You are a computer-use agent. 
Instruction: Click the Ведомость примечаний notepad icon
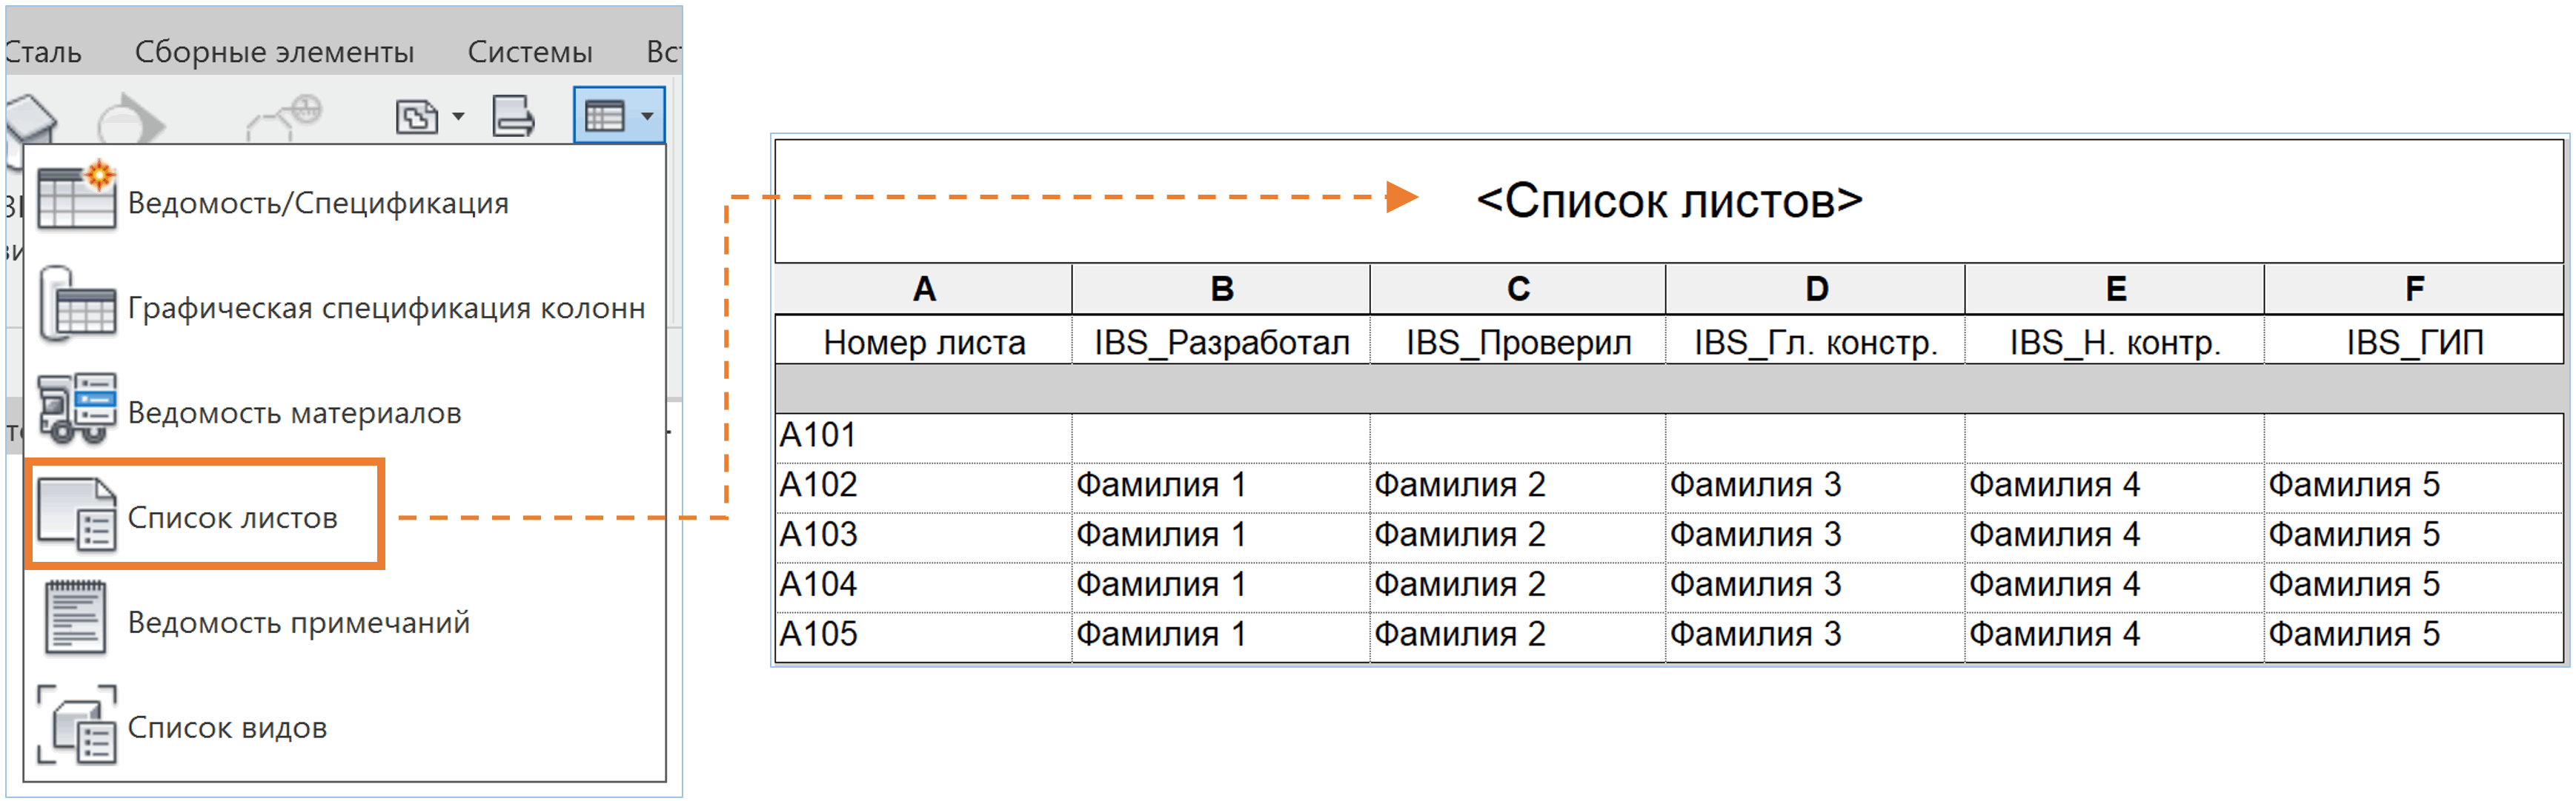click(76, 619)
